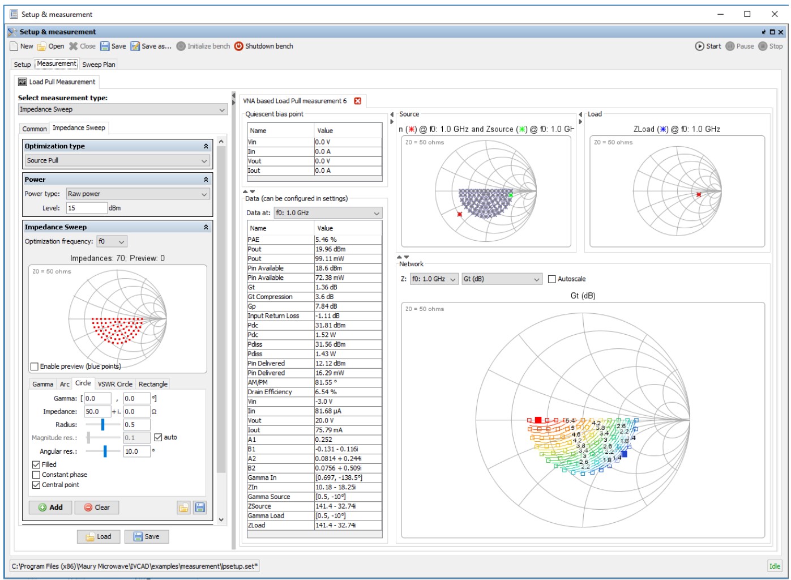Uncheck the Central point checkbox
This screenshot has height=580, width=791.
pos(36,485)
